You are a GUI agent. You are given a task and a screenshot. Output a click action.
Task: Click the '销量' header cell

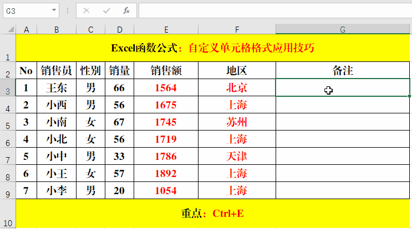[120, 70]
